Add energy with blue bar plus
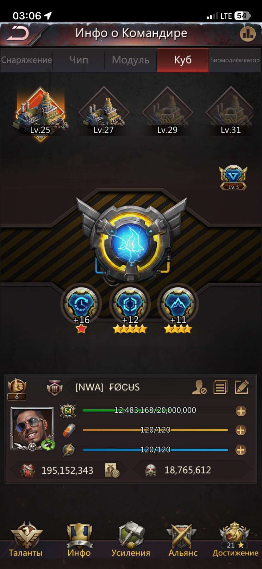The image size is (262, 569). pyautogui.click(x=241, y=450)
